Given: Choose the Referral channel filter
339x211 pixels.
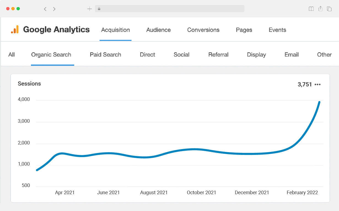Looking at the screenshot, I should click(x=218, y=55).
